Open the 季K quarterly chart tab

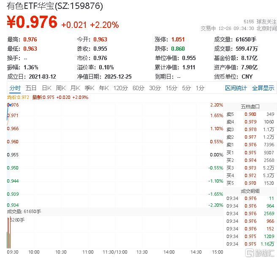point(89,88)
